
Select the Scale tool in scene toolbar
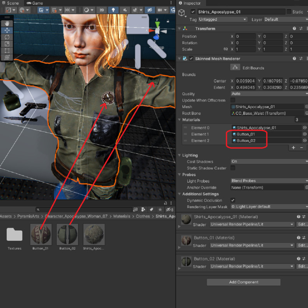pyautogui.click(x=7, y=44)
